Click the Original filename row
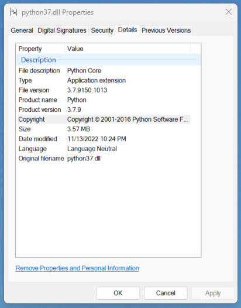This screenshot has width=241, height=308. (x=104, y=158)
